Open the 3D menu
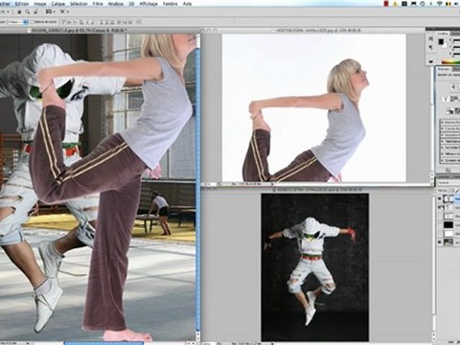Viewport: 460px width, 345px height. [x=131, y=4]
